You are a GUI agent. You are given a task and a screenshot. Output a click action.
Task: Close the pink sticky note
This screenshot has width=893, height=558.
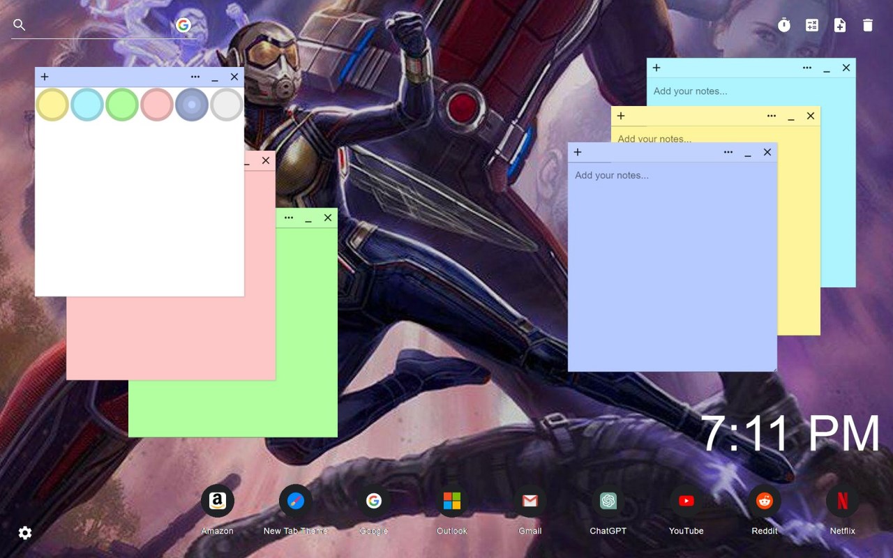click(266, 160)
